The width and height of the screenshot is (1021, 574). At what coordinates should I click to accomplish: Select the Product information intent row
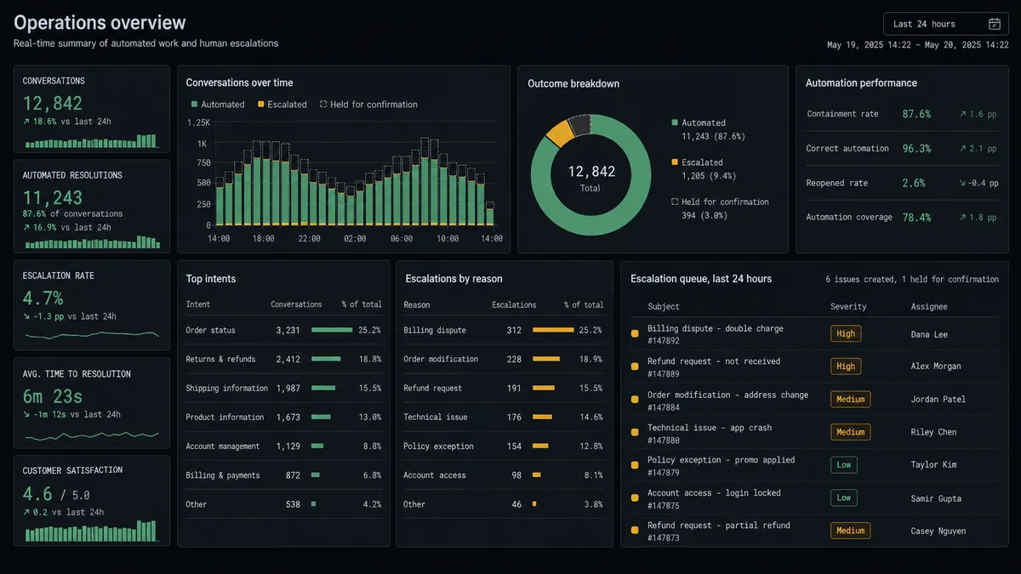tap(284, 417)
